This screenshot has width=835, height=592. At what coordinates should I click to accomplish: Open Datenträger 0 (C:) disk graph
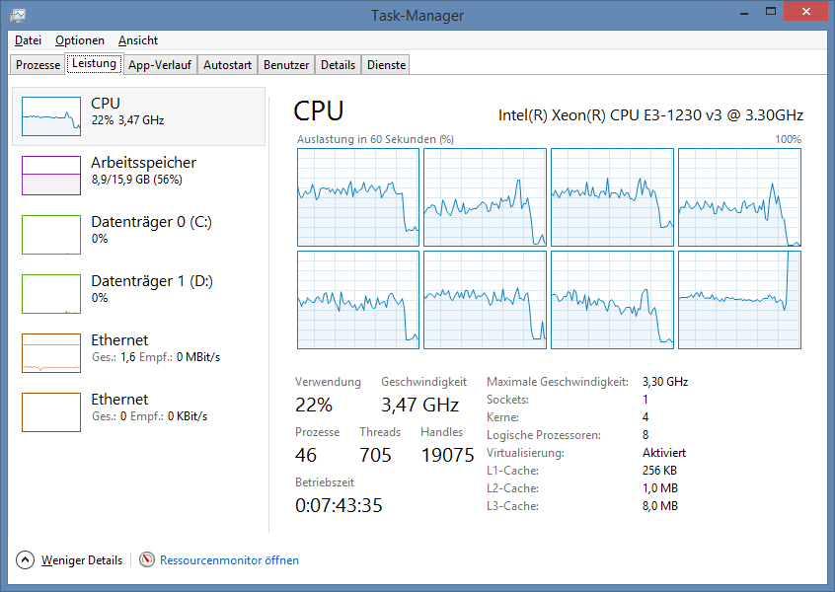point(51,234)
